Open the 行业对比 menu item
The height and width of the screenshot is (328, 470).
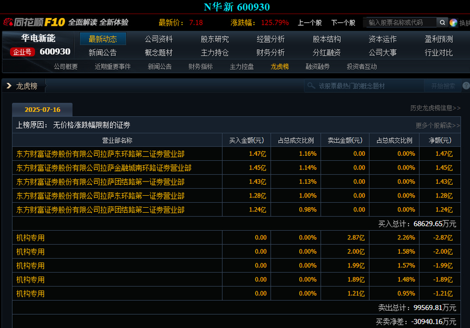point(438,52)
